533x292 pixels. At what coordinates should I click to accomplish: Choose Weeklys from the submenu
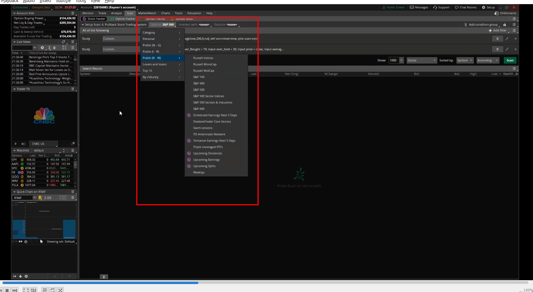(x=199, y=172)
